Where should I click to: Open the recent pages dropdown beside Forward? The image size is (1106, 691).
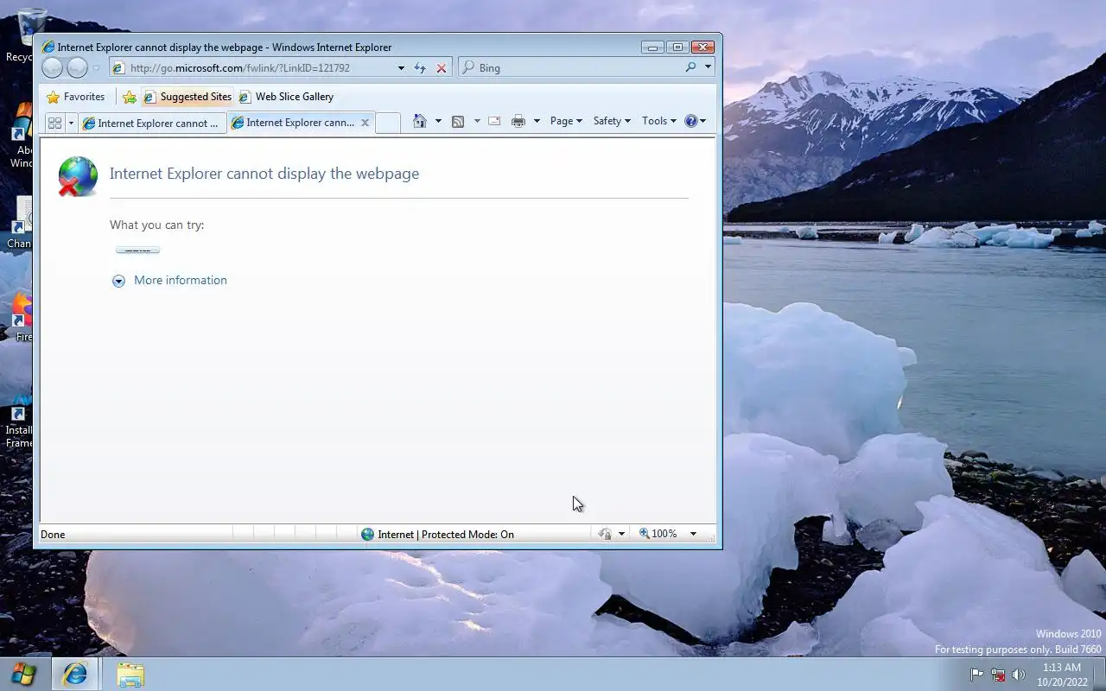pyautogui.click(x=96, y=68)
